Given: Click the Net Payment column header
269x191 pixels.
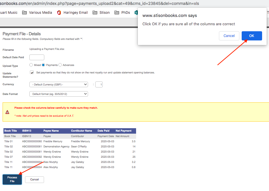Looking at the screenshot, I should click(123, 131).
